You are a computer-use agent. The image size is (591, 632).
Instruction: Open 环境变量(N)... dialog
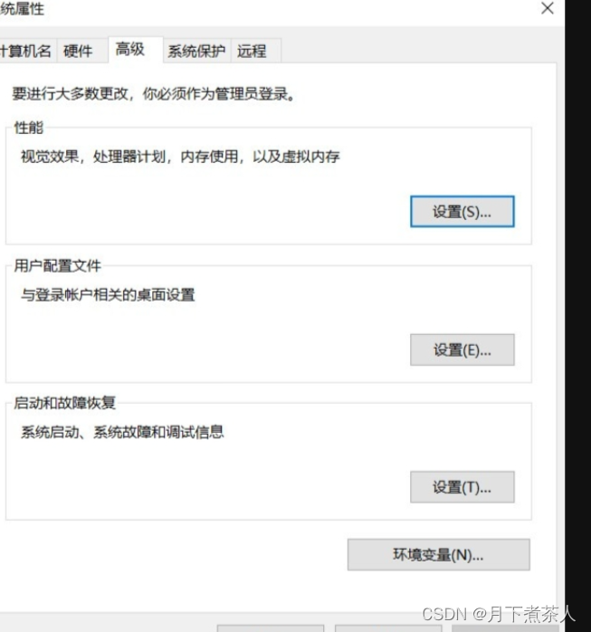pyautogui.click(x=438, y=555)
